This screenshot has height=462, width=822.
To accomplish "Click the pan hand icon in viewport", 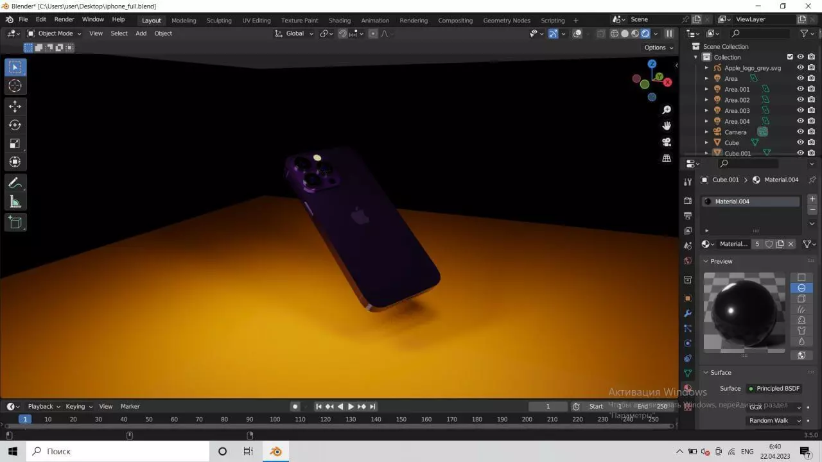I will [667, 126].
